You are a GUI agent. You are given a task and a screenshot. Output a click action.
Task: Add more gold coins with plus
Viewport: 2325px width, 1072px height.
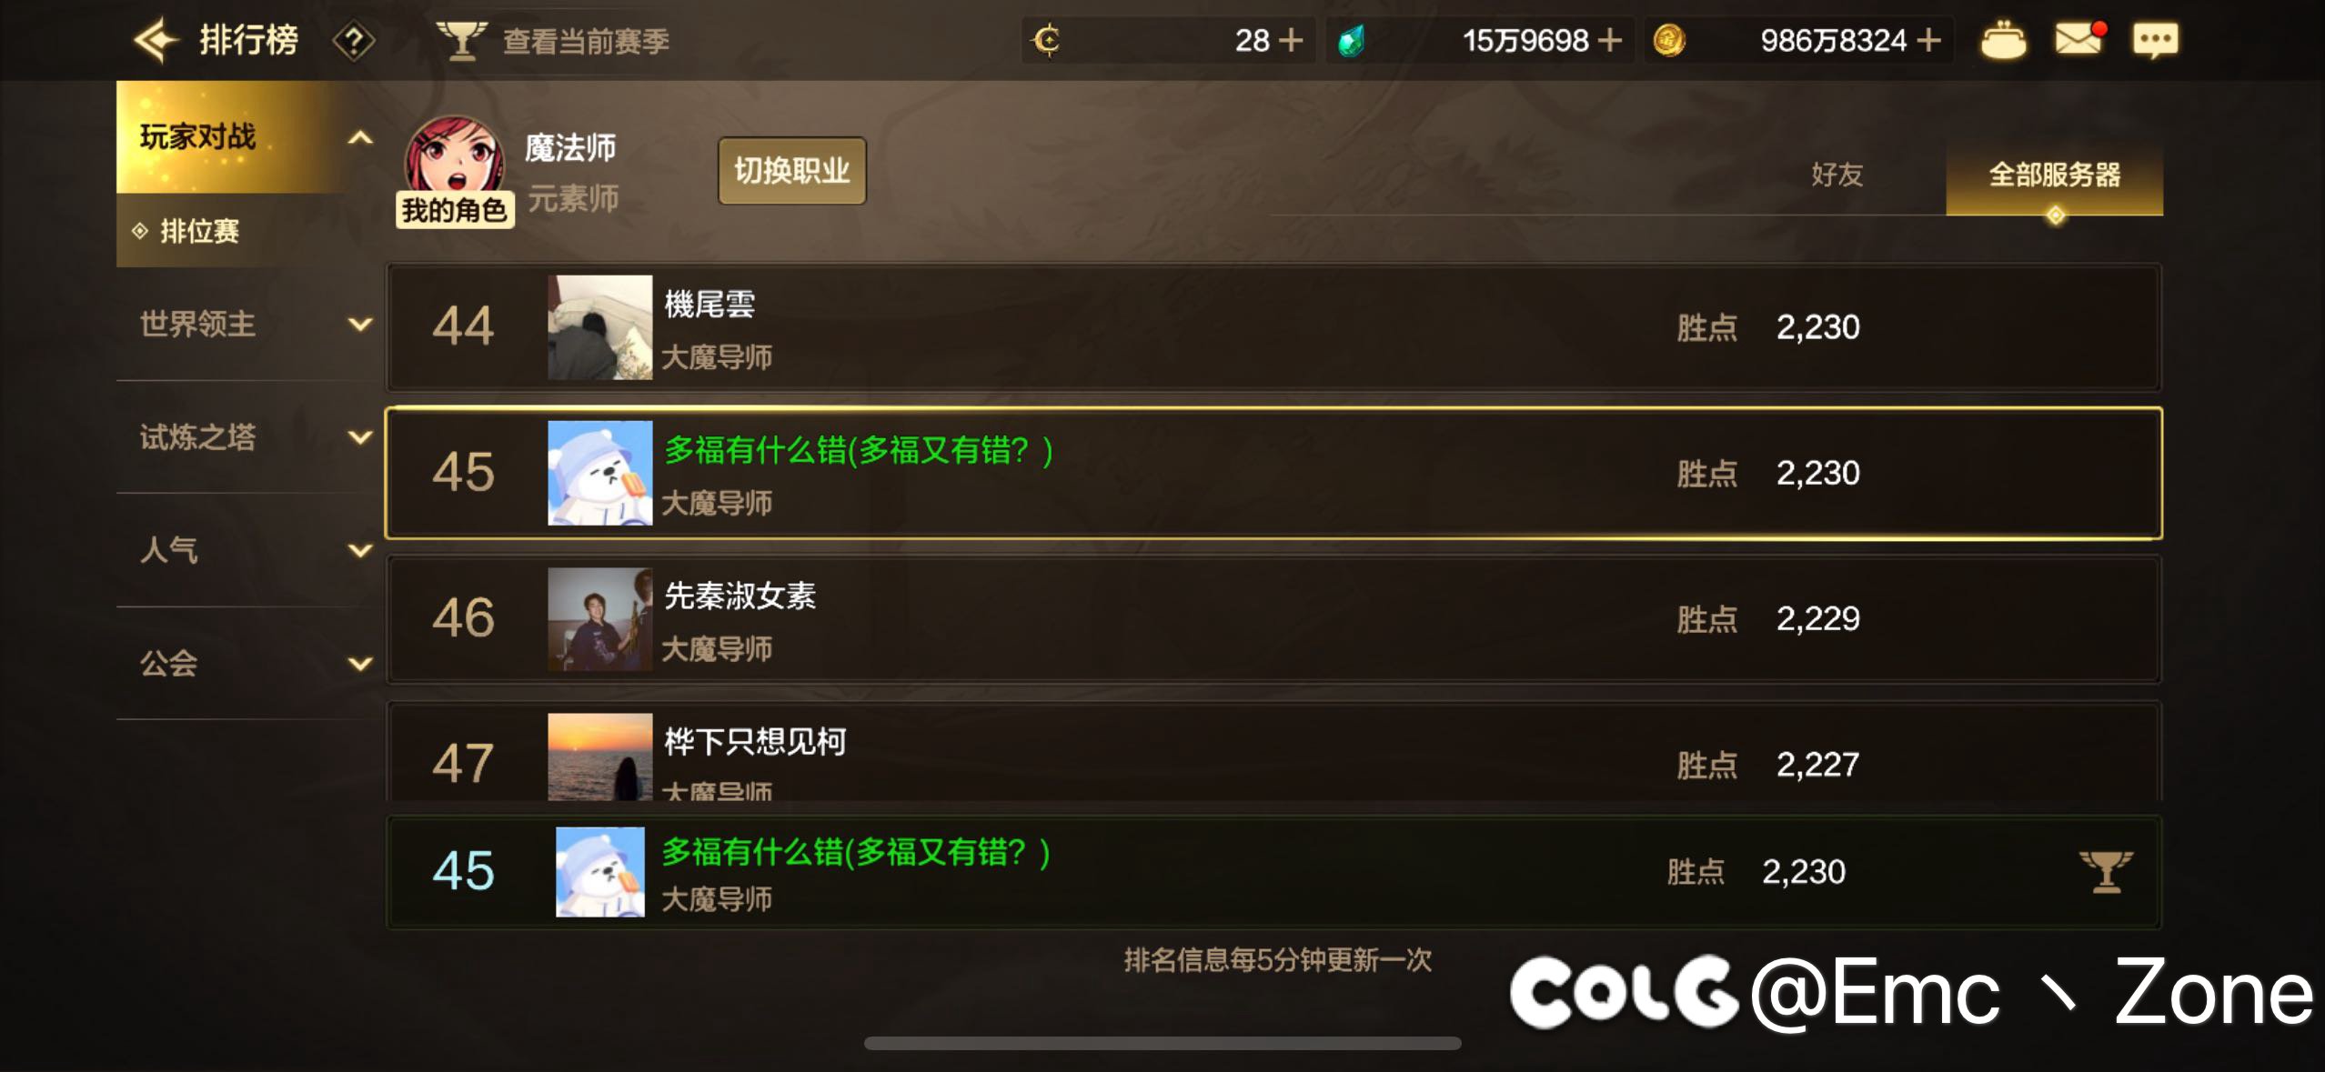point(1928,40)
